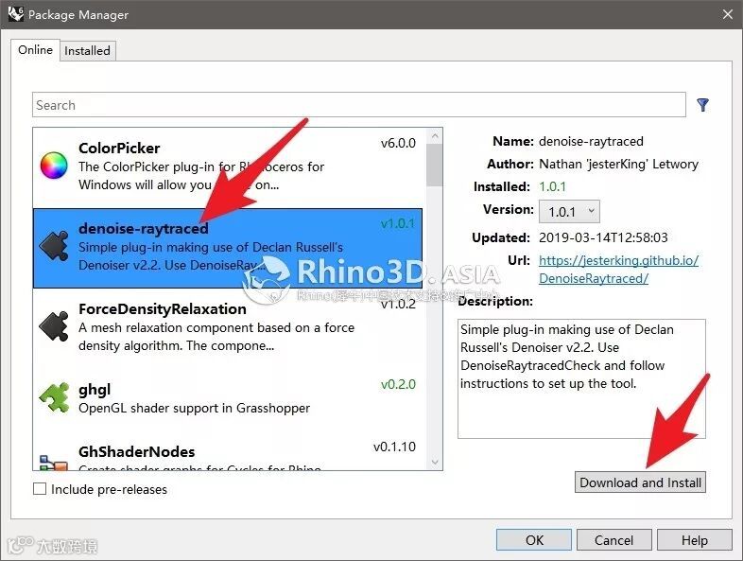Click the package Search field
This screenshot has height=561, width=743.
click(x=358, y=105)
